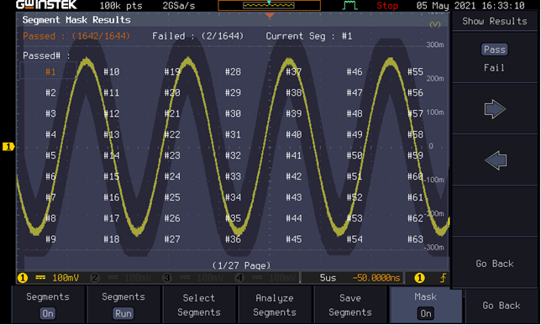This screenshot has width=541, height=325.
Task: Select passed segment #27
Action: point(172,239)
